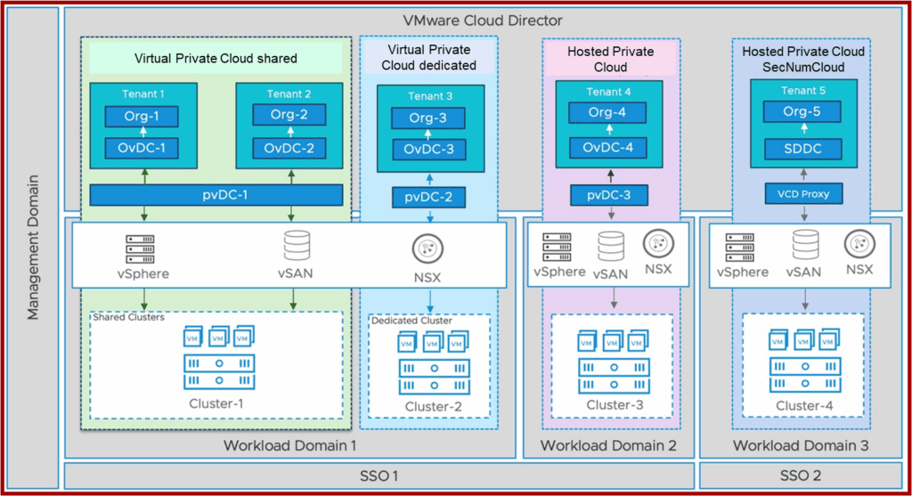Screen dimensions: 912x496
Task: Click the SDDC box in Tenant 5
Action: (x=803, y=149)
